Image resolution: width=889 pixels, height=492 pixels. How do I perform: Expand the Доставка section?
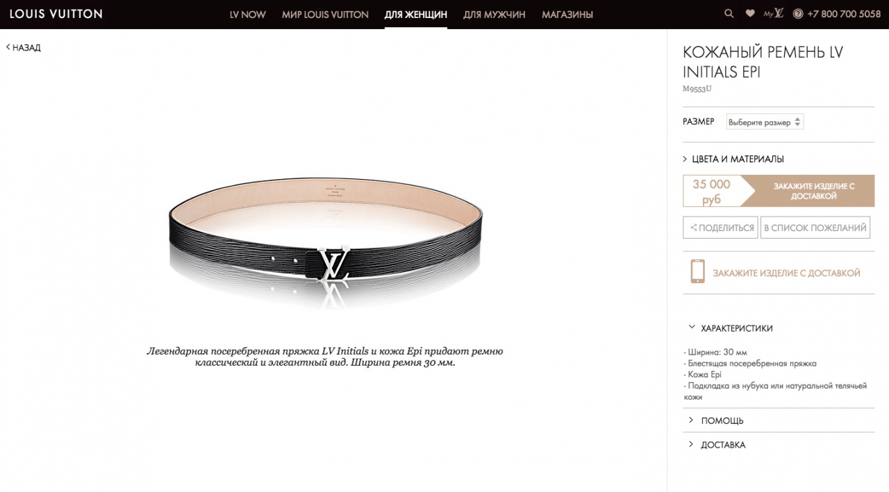(x=717, y=445)
